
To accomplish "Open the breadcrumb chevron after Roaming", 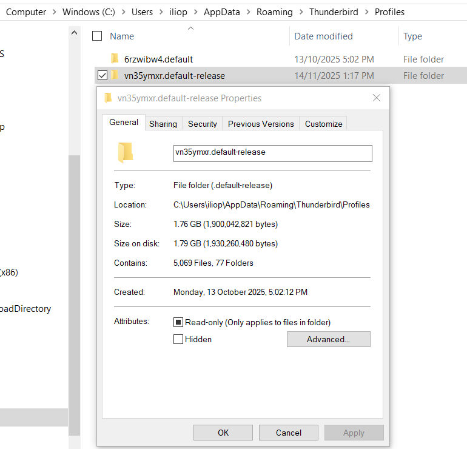I will click(x=300, y=12).
